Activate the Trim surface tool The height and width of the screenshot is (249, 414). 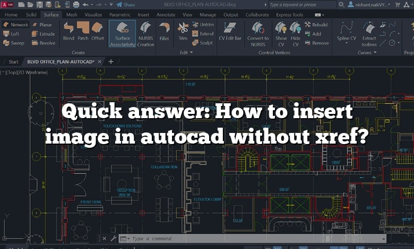tap(183, 31)
